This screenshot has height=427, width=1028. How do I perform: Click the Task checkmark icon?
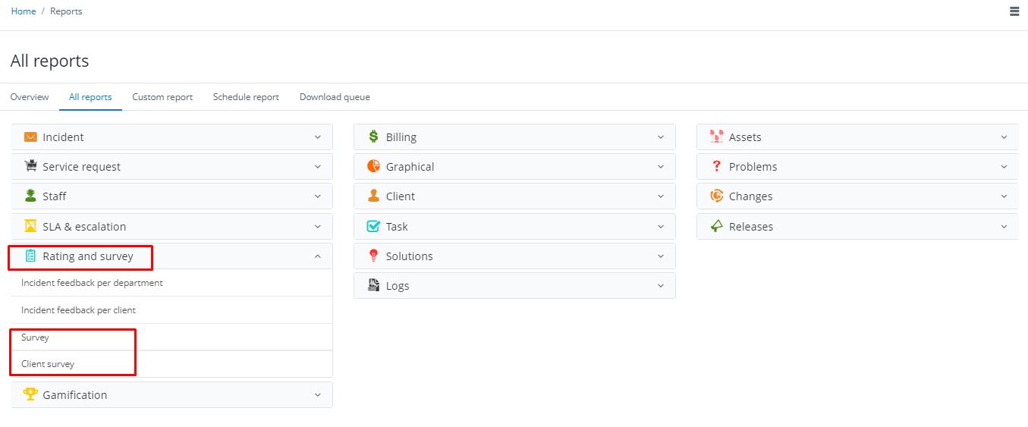pos(373,226)
